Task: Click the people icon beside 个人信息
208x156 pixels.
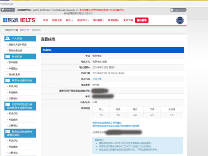Action: click(7, 38)
